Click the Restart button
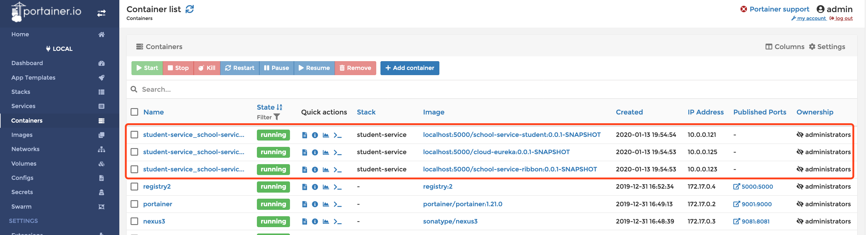 click(x=240, y=68)
